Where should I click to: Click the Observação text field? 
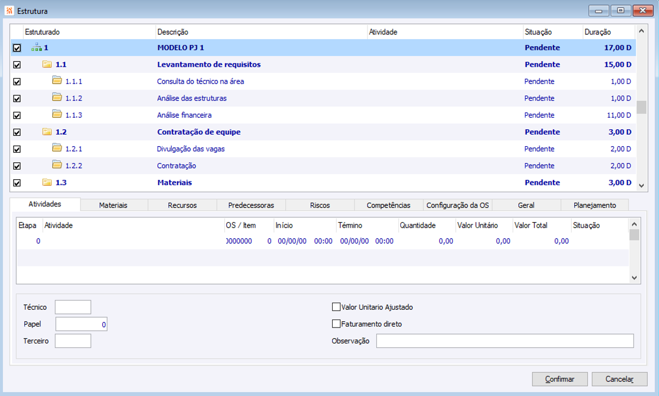505,341
